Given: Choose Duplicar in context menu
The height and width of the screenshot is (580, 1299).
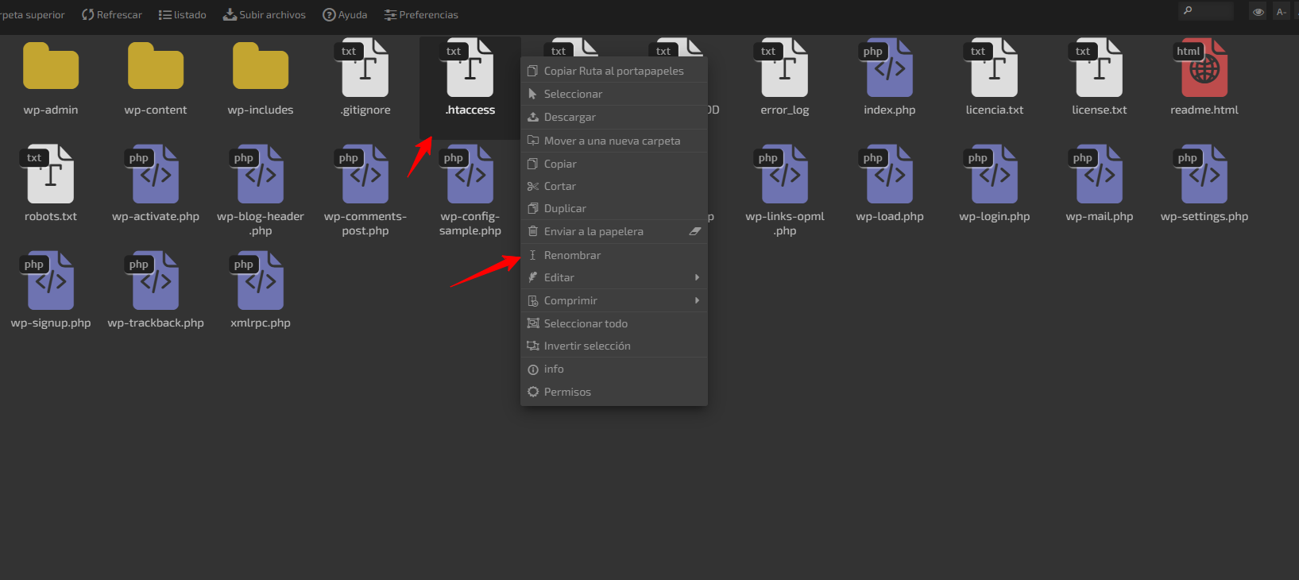Looking at the screenshot, I should click(x=613, y=208).
